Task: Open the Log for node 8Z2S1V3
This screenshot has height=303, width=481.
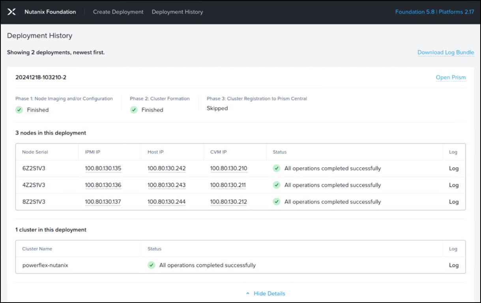Action: pyautogui.click(x=454, y=202)
